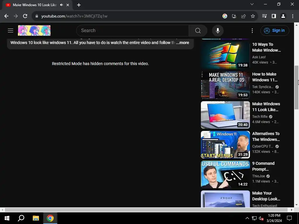Open '10 Ways To Make Window...' title

click(x=266, y=47)
